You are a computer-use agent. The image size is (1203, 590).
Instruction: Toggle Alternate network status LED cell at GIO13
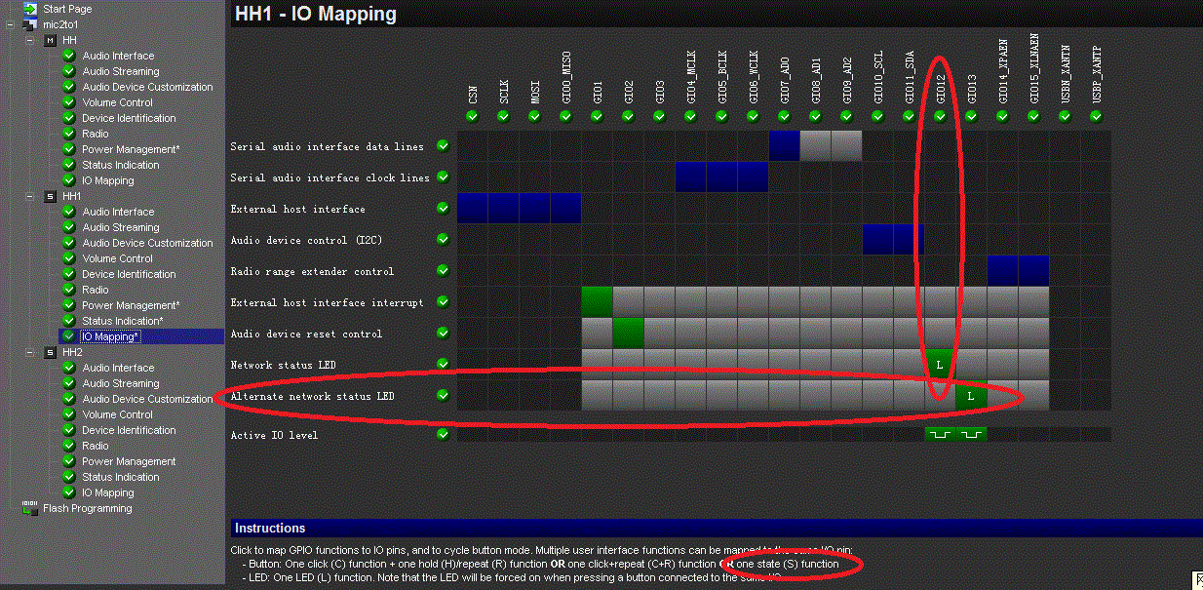971,396
